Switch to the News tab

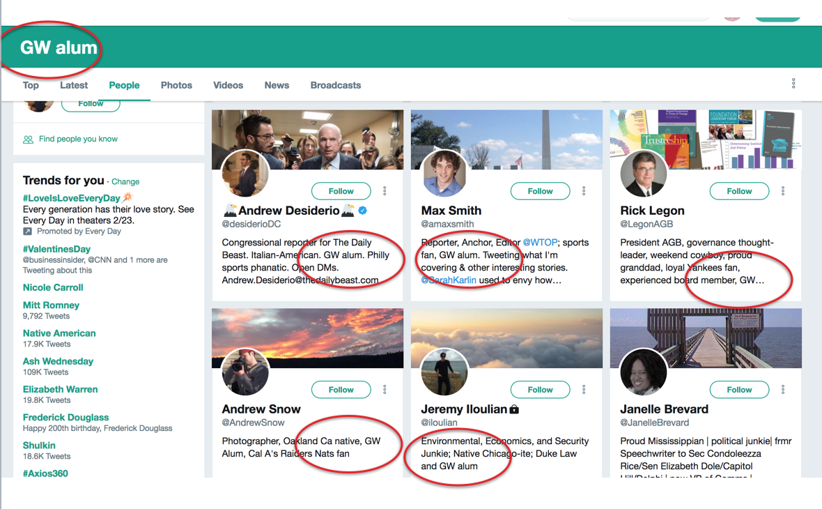(277, 85)
